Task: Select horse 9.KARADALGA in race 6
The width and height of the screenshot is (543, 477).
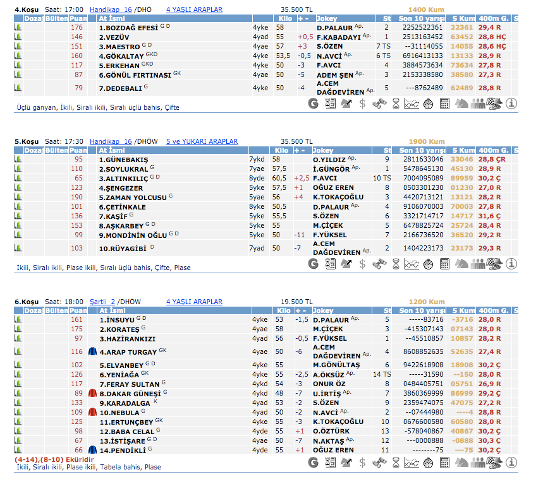Action: tap(124, 403)
